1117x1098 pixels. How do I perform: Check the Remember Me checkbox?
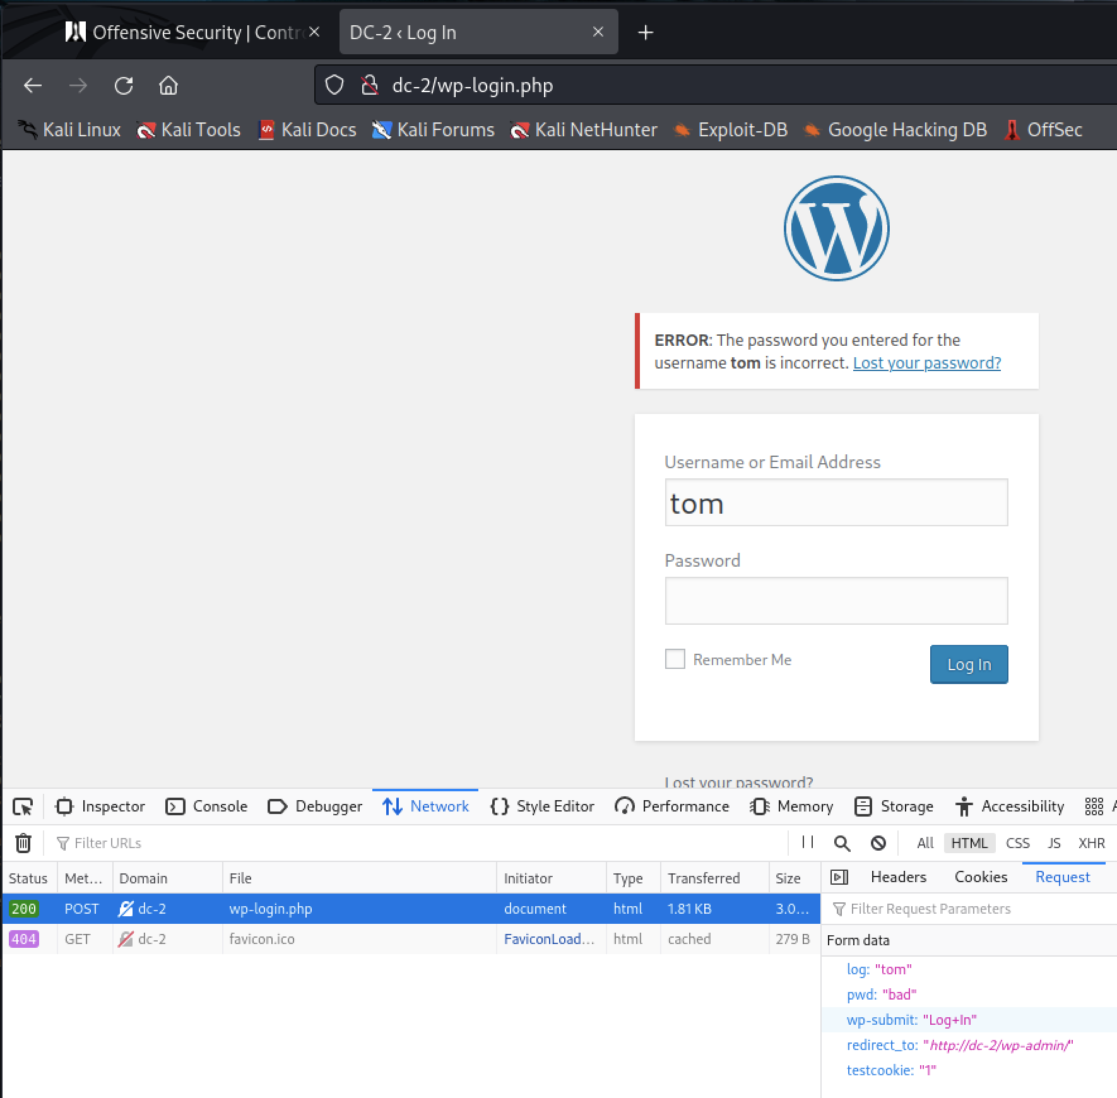(674, 659)
